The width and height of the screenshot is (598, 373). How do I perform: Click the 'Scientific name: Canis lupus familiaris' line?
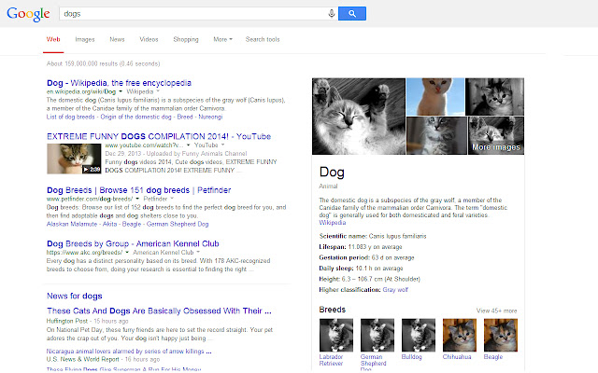click(x=373, y=236)
